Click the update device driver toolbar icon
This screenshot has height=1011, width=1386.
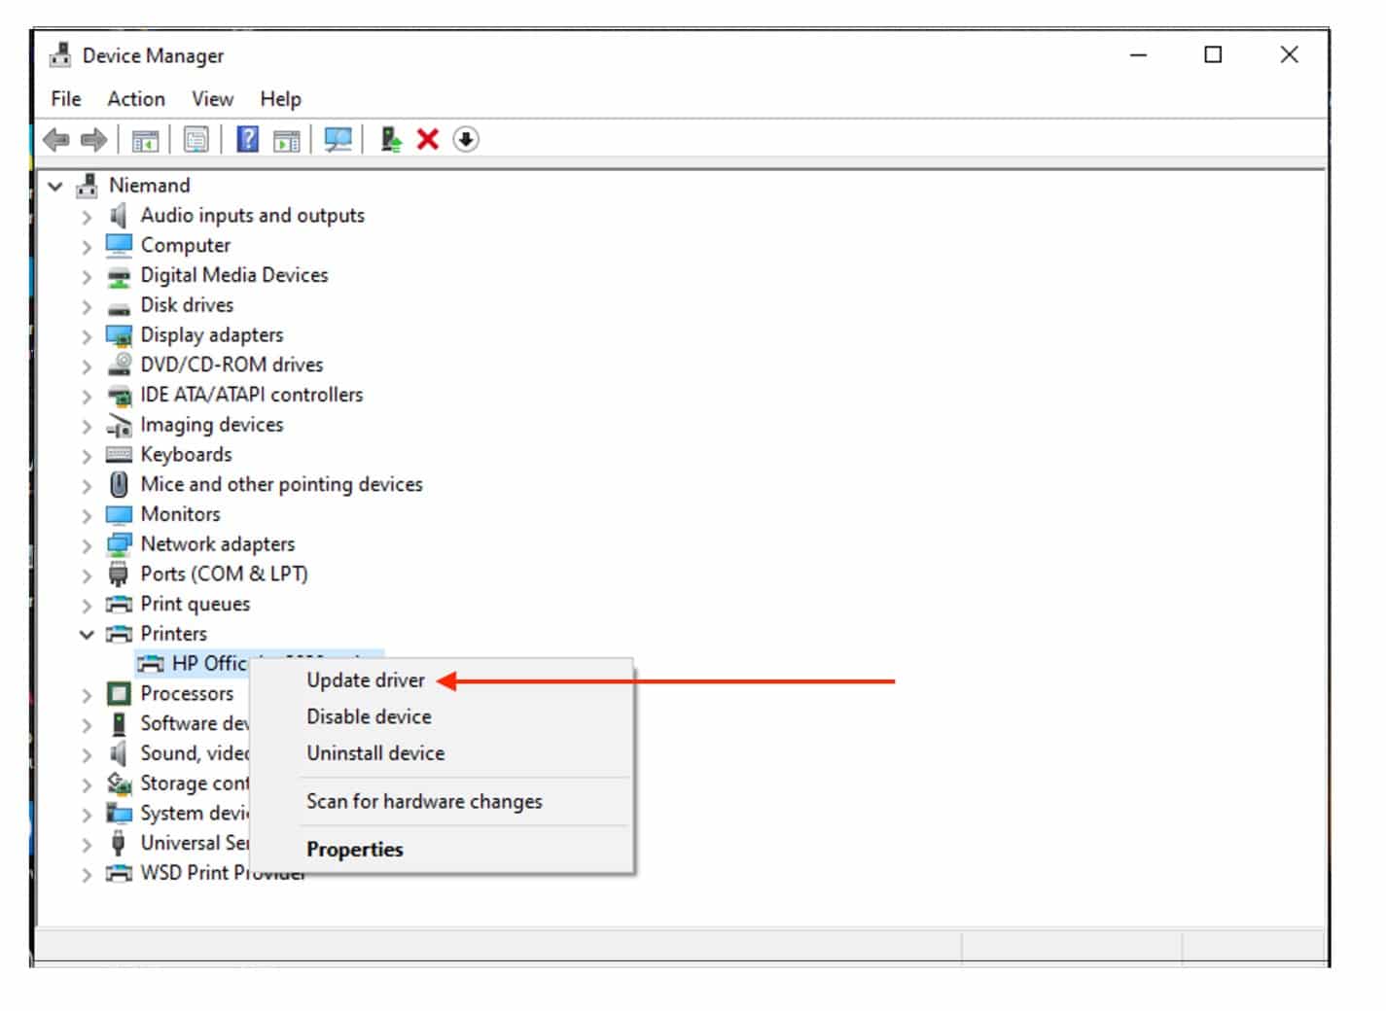tap(391, 140)
